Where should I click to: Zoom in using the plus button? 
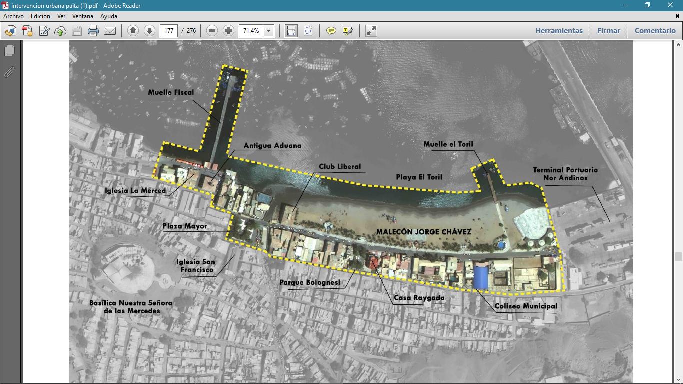(228, 31)
